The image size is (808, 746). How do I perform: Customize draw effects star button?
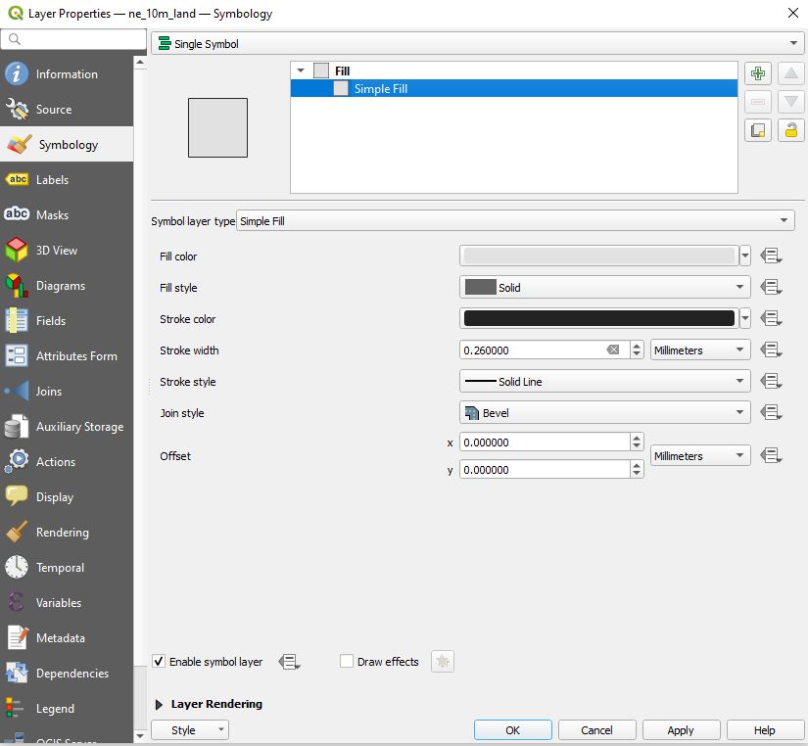pos(442,661)
